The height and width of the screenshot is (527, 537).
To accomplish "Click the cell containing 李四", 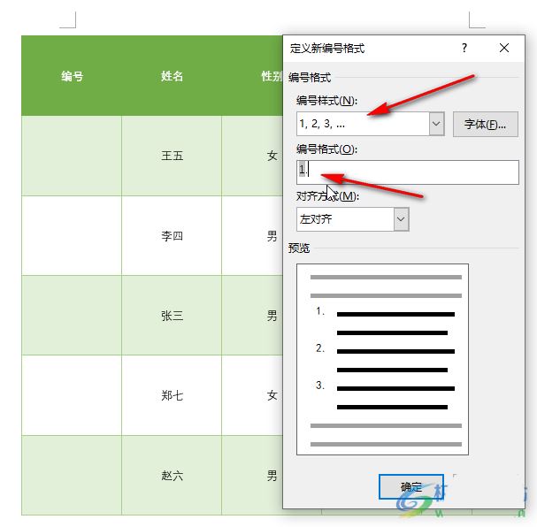I will coord(173,236).
